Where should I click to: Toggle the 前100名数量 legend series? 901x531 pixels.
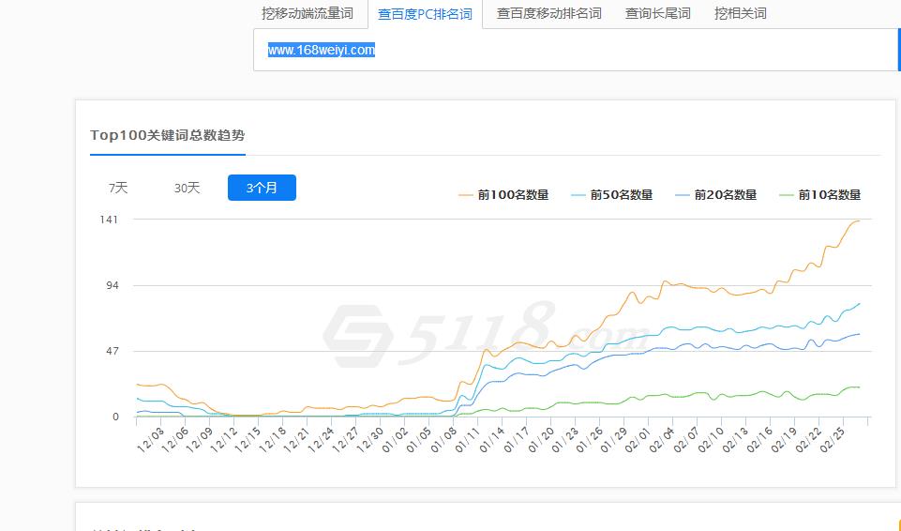[503, 195]
